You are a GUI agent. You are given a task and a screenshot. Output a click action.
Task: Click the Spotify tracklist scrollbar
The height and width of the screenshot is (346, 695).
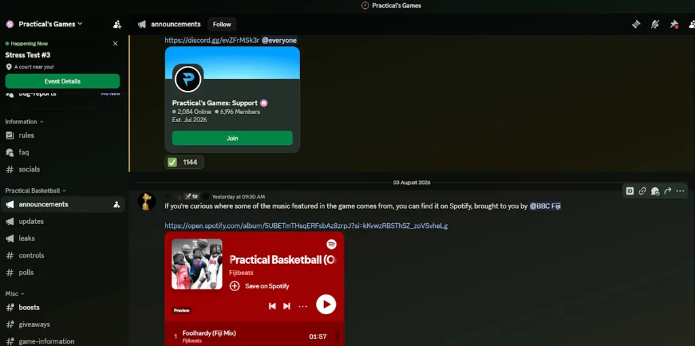[338, 335]
